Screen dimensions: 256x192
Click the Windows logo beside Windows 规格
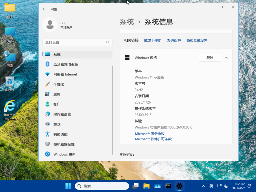point(127,58)
